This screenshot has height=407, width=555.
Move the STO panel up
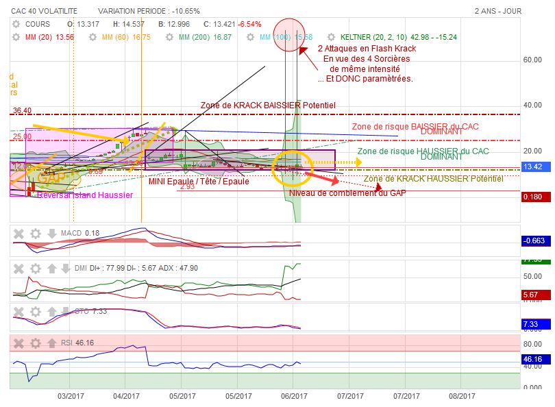(51, 312)
